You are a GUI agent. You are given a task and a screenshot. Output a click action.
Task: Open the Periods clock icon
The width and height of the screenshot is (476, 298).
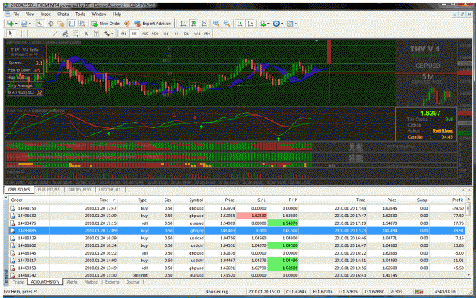[276, 24]
